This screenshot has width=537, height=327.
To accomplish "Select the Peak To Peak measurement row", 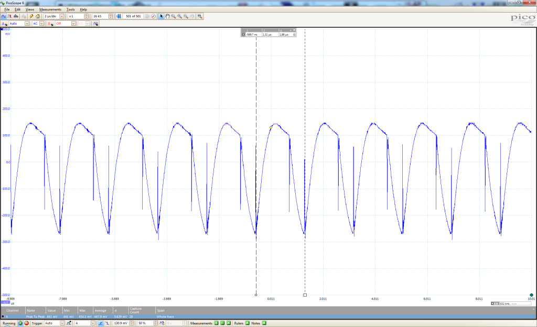I will (x=268, y=317).
